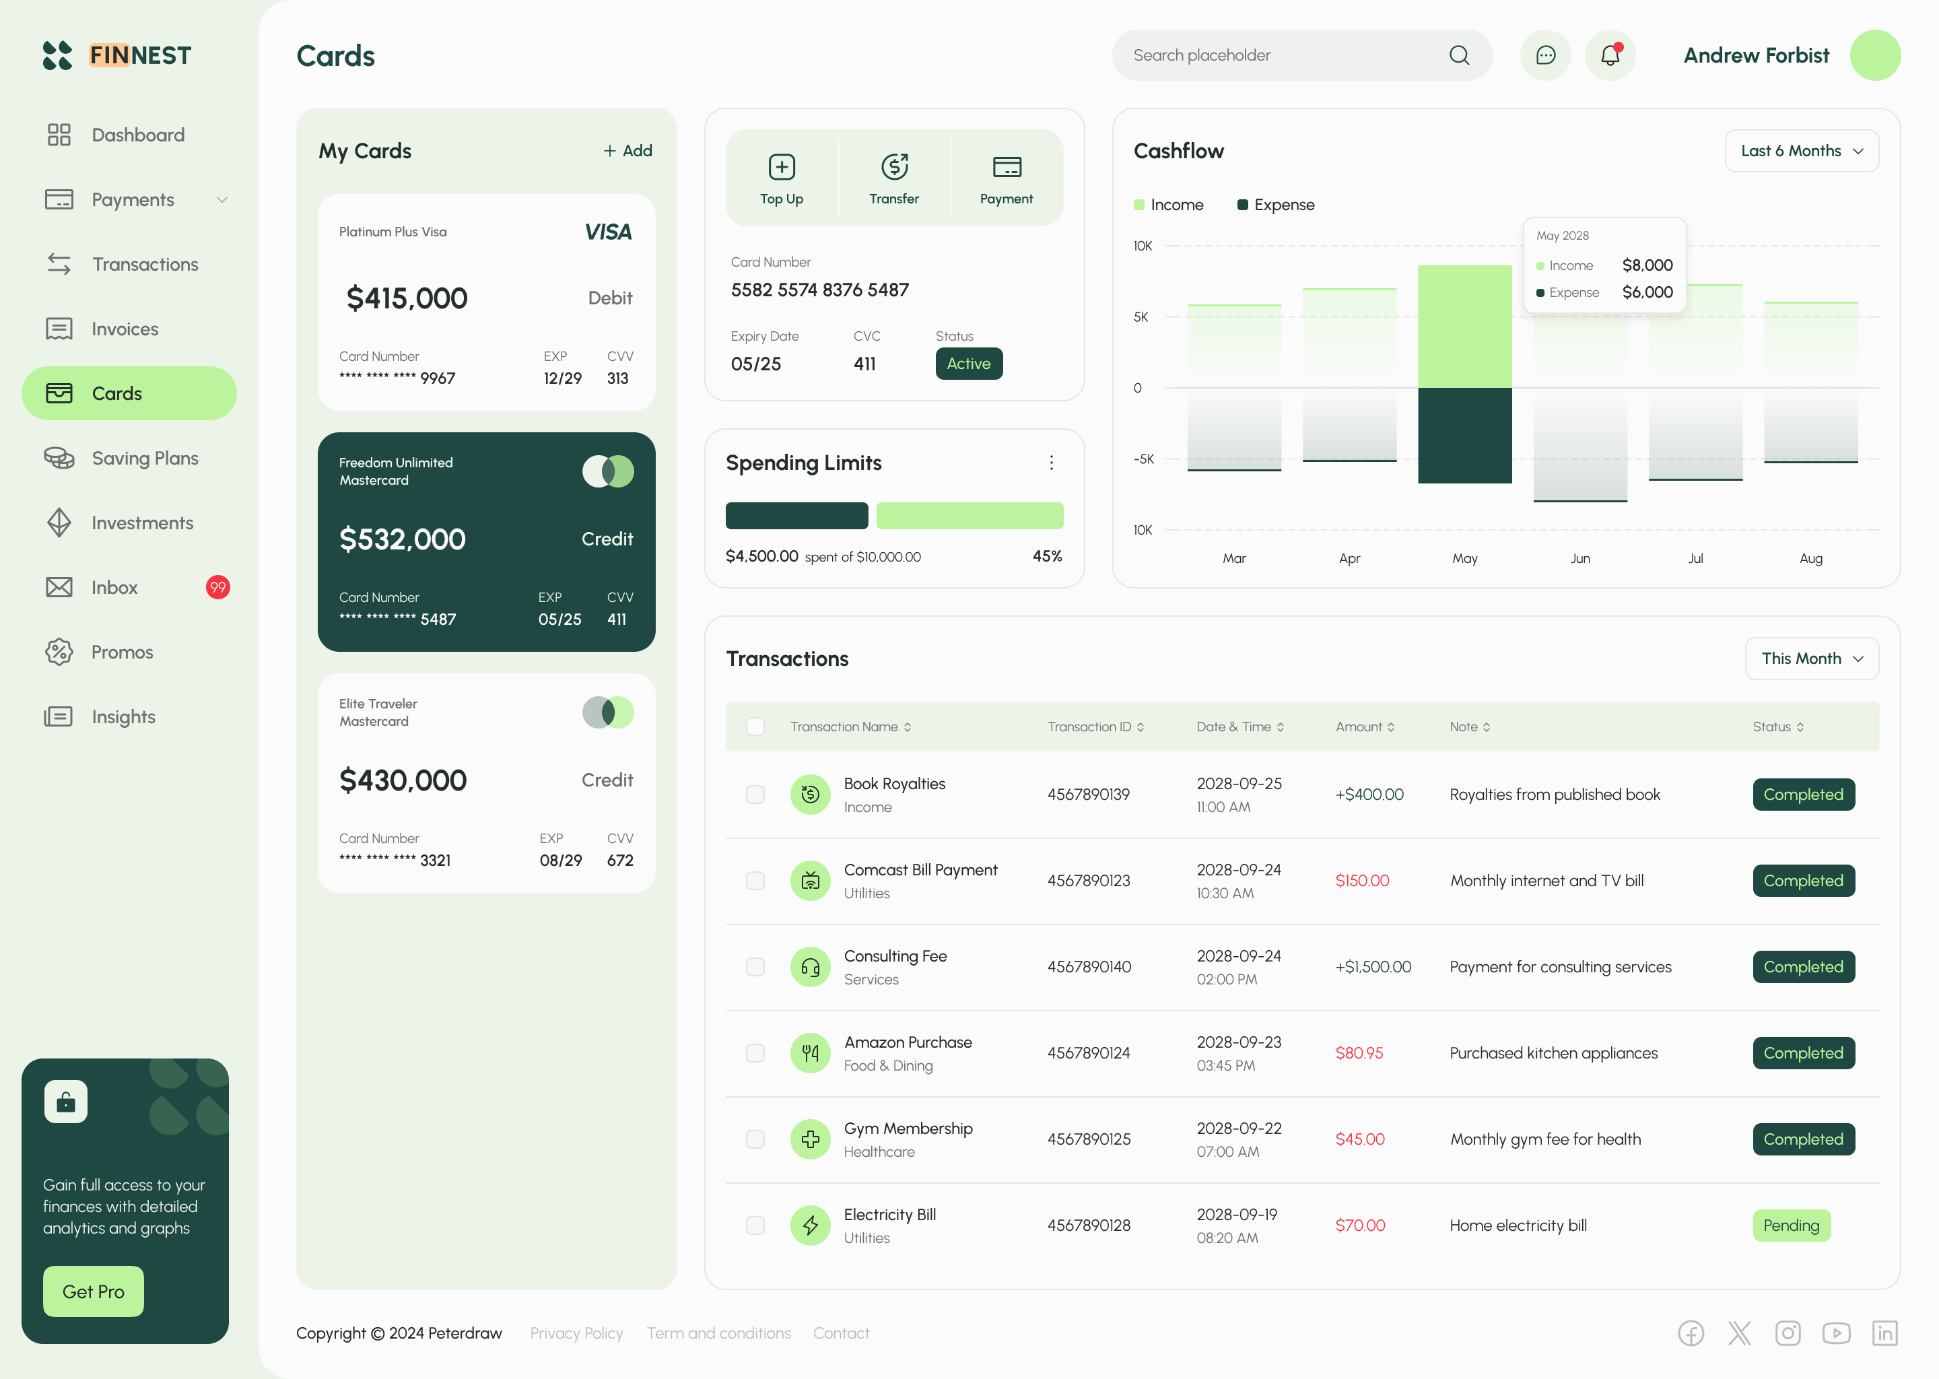Check the Book Royalties row checkbox

(755, 795)
